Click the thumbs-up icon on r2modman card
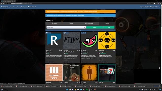162x91 pixels. [62, 50]
